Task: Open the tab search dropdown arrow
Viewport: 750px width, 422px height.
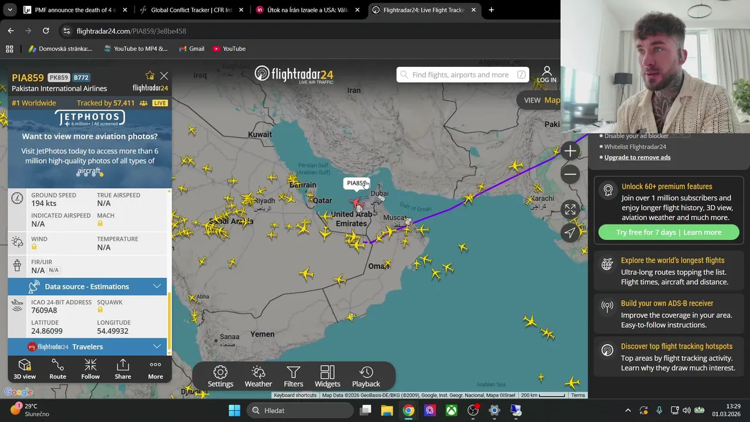Action: click(x=9, y=10)
